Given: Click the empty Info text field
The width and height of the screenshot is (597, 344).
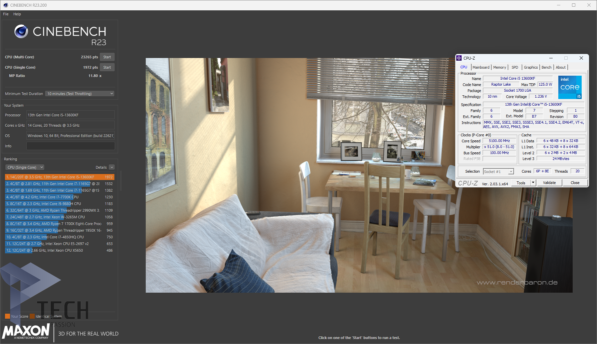Looking at the screenshot, I should [70, 146].
